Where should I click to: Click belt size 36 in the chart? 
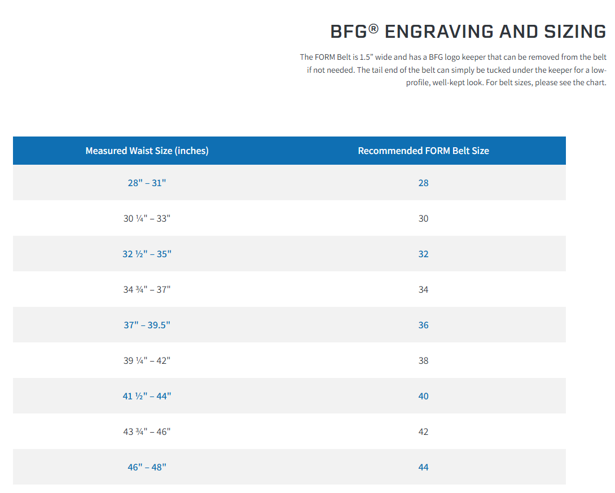[x=423, y=325]
